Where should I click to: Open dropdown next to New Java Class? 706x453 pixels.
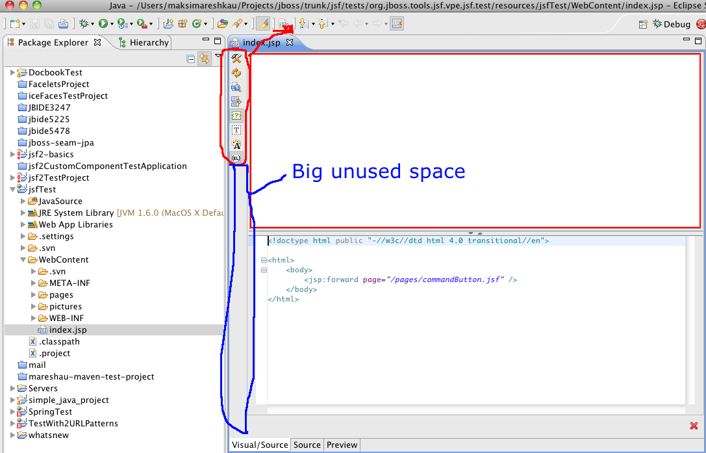205,24
